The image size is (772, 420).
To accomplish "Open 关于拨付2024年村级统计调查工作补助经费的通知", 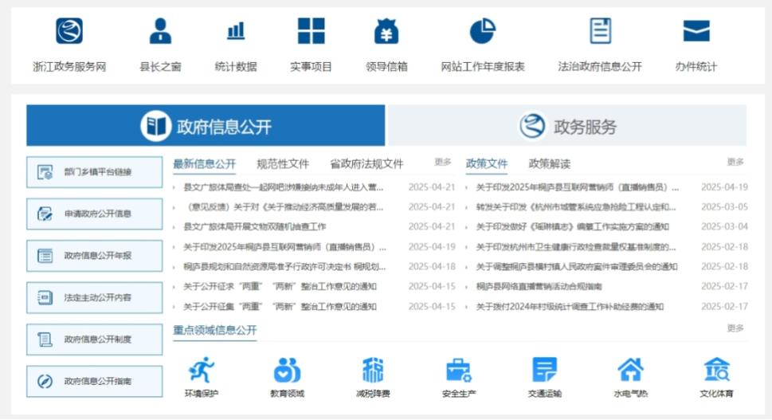I will pyautogui.click(x=570, y=307).
